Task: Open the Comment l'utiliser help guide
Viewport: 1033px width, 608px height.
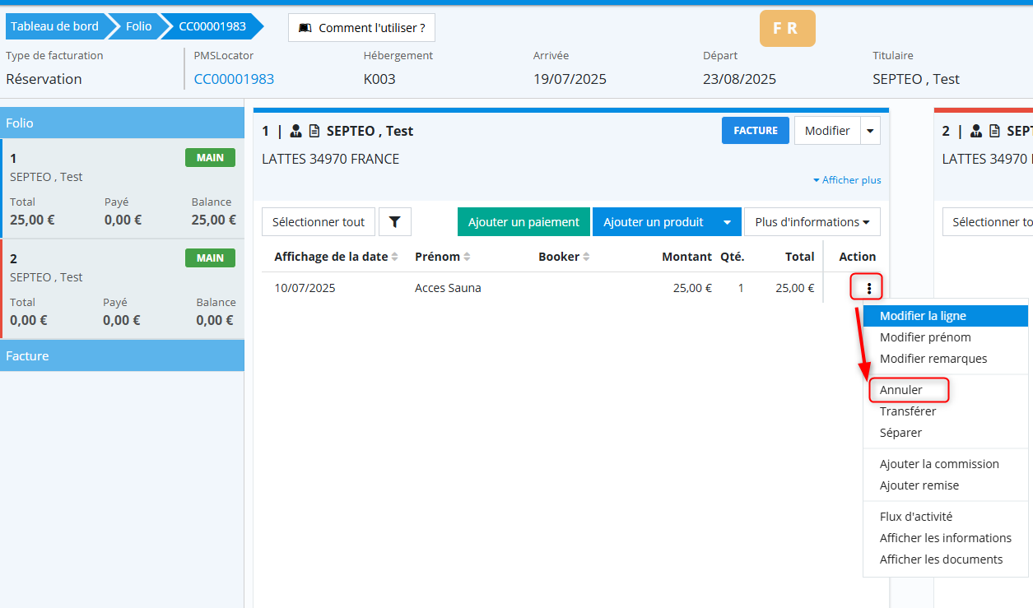Action: (361, 27)
